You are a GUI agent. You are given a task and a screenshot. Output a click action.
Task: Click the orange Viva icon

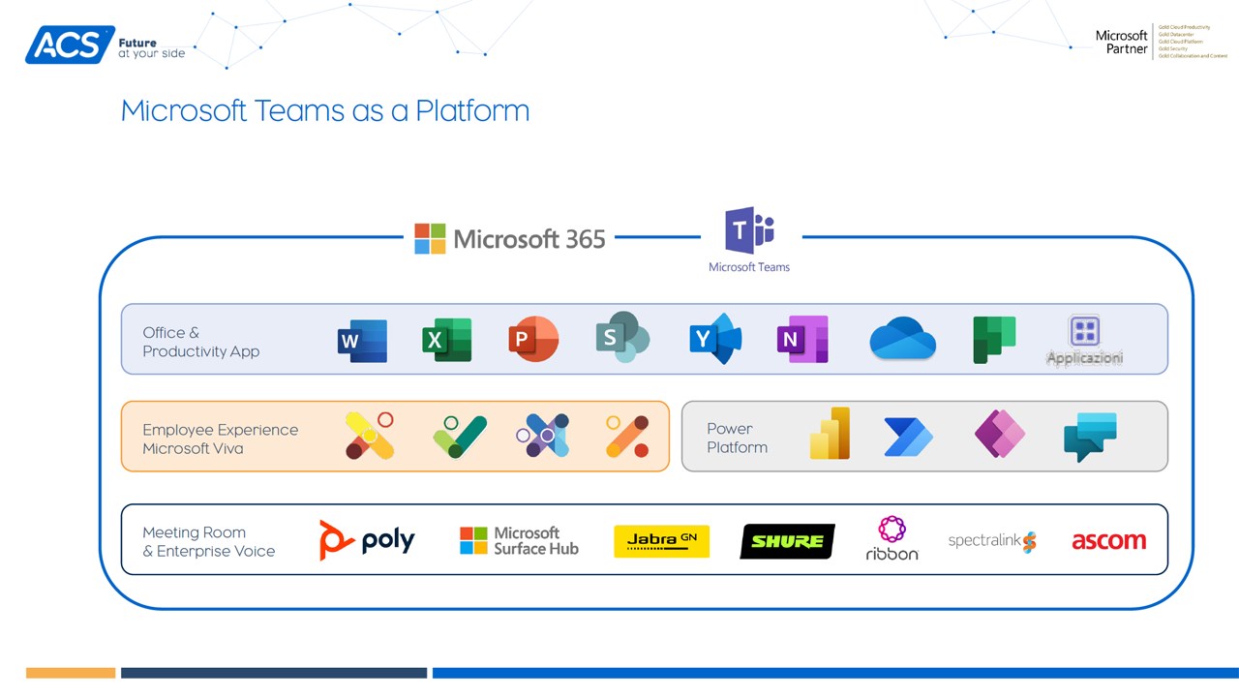[626, 436]
